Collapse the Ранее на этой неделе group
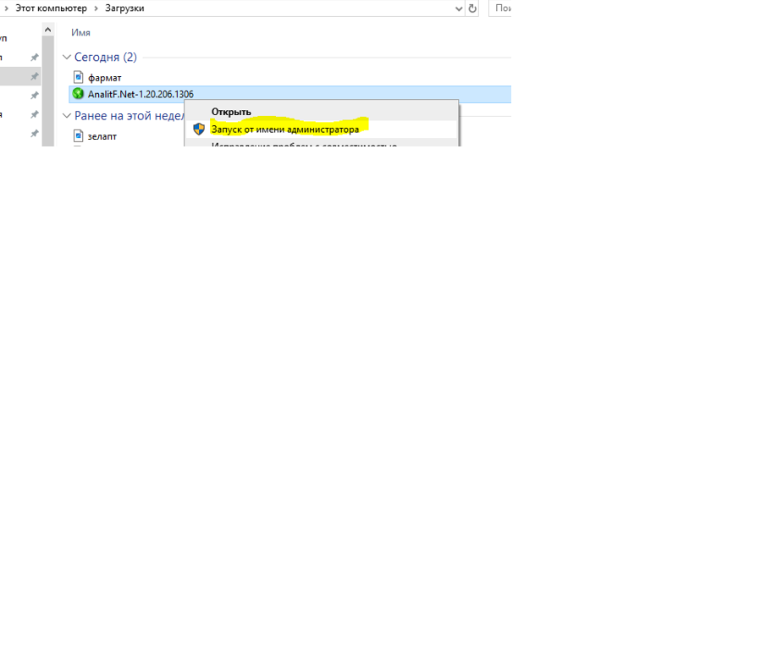This screenshot has height=656, width=783. tap(67, 116)
